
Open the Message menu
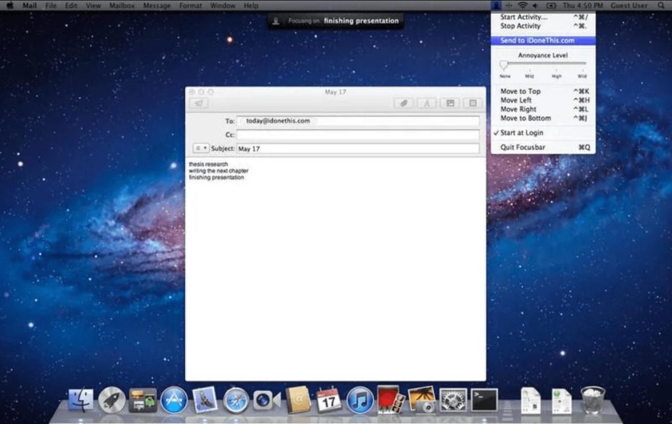point(156,5)
